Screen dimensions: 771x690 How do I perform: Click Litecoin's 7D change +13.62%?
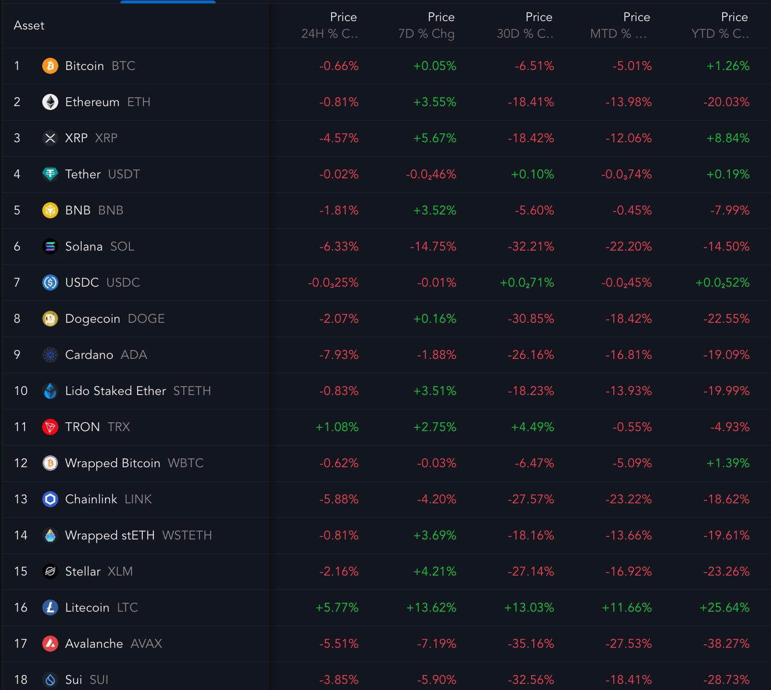point(431,608)
